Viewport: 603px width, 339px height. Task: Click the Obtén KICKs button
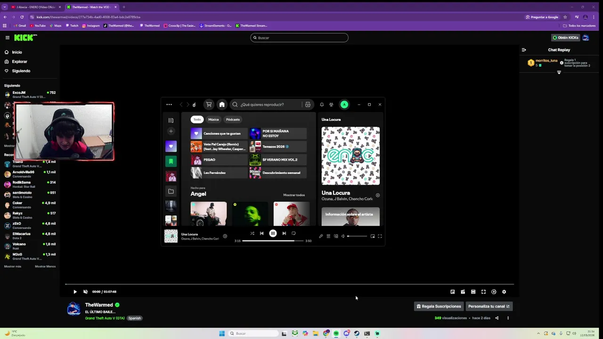coord(565,38)
